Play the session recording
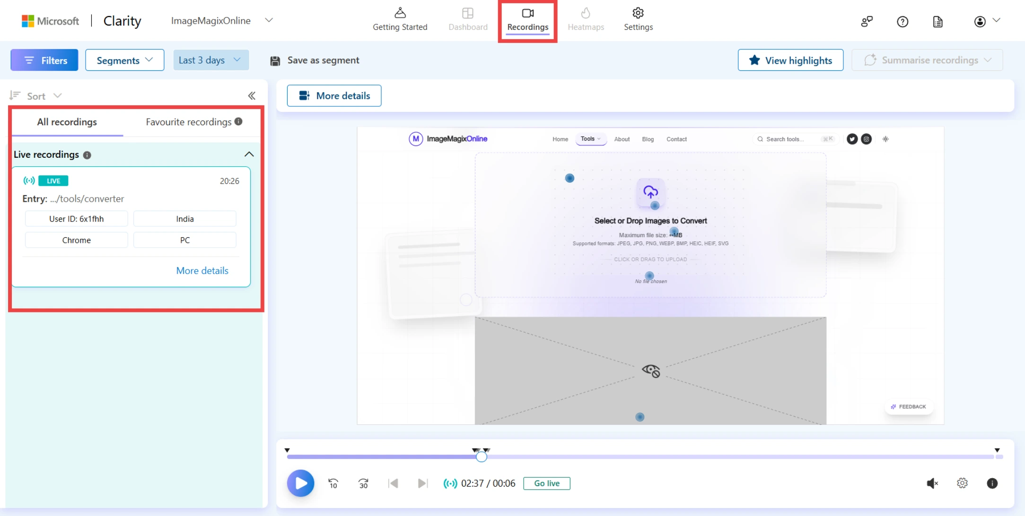Screen dimensions: 1025x516 coord(300,483)
